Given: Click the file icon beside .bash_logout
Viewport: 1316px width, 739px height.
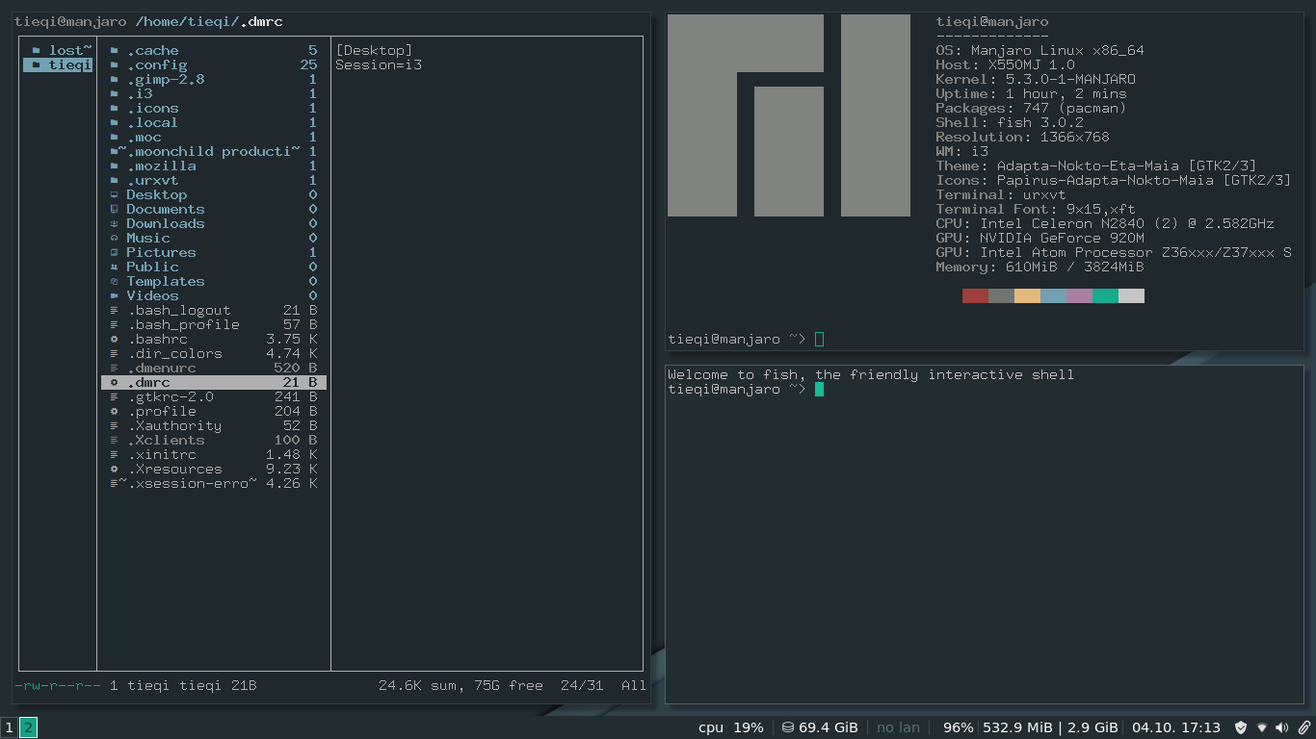Looking at the screenshot, I should 115,311.
